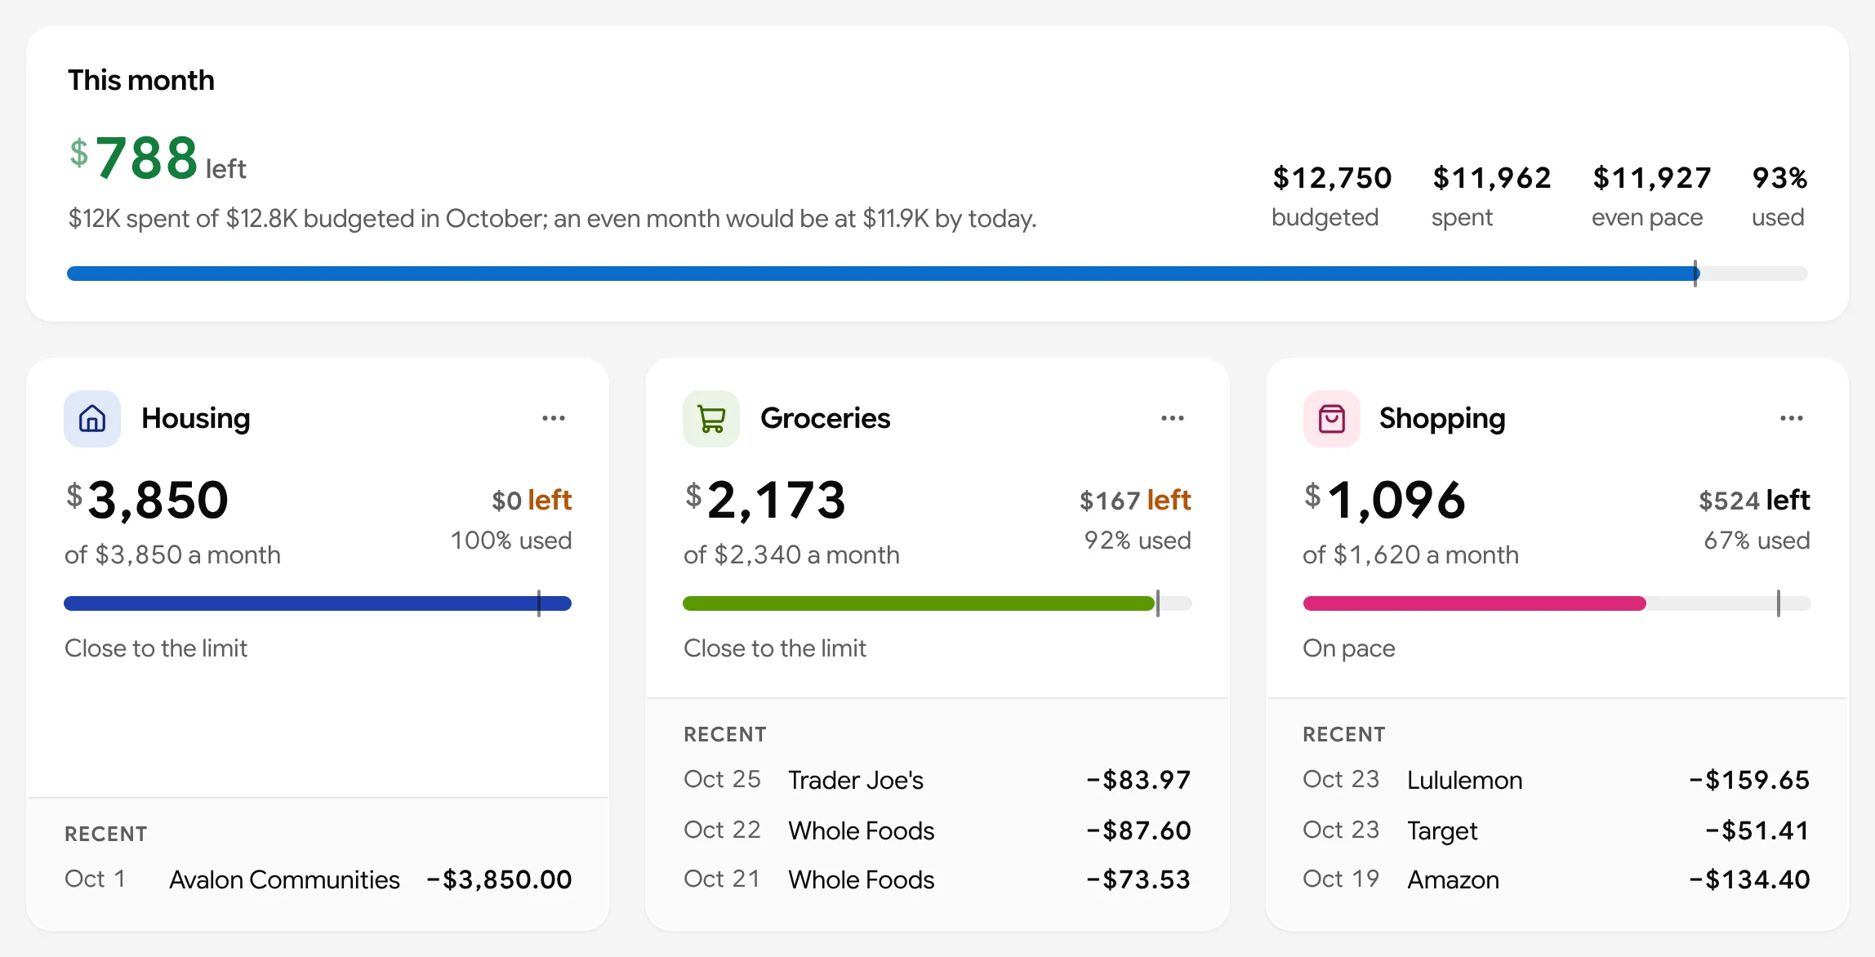
Task: Click the $12,750 budgeted stat
Action: [x=1331, y=197]
